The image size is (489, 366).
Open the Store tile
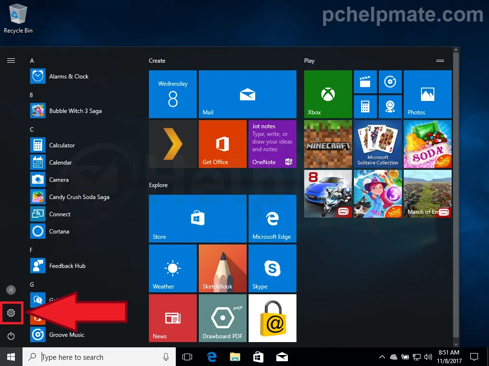(198, 219)
